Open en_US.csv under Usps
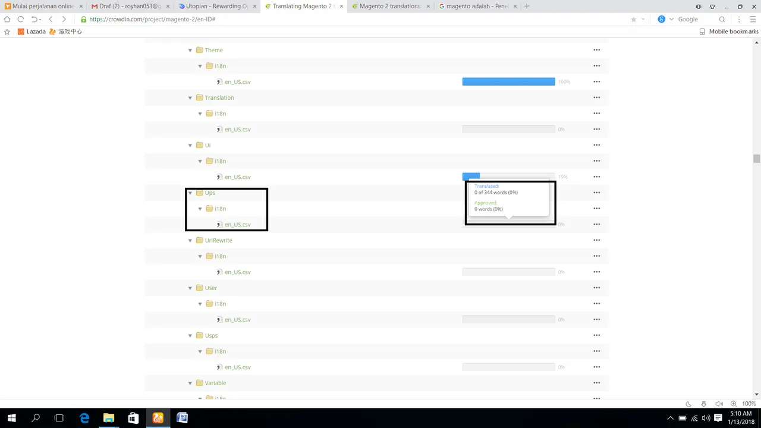 click(x=237, y=367)
